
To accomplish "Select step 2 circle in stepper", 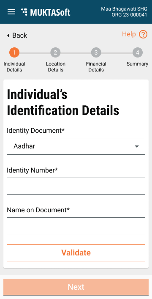I will coord(55,52).
